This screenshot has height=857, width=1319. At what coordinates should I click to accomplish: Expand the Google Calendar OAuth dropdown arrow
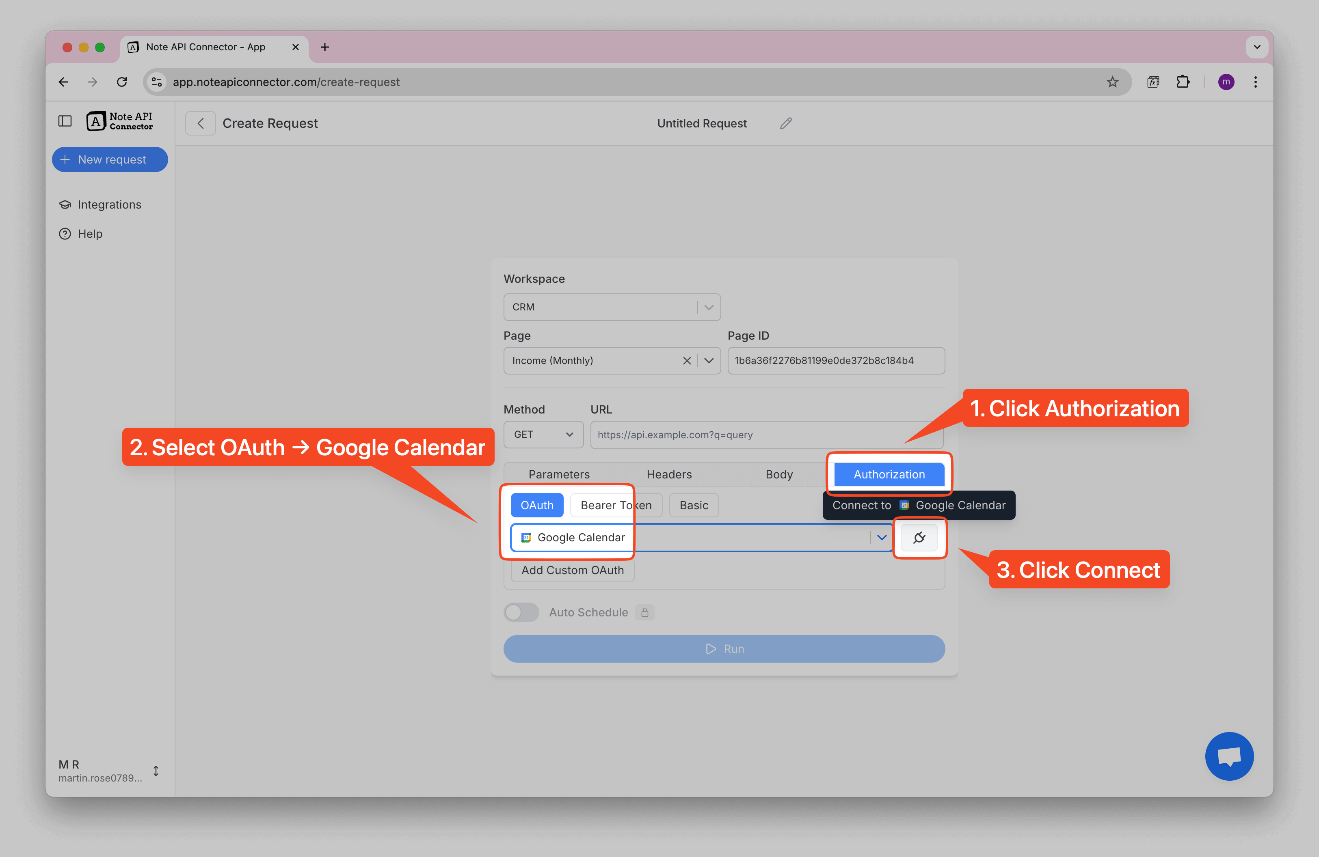tap(881, 537)
